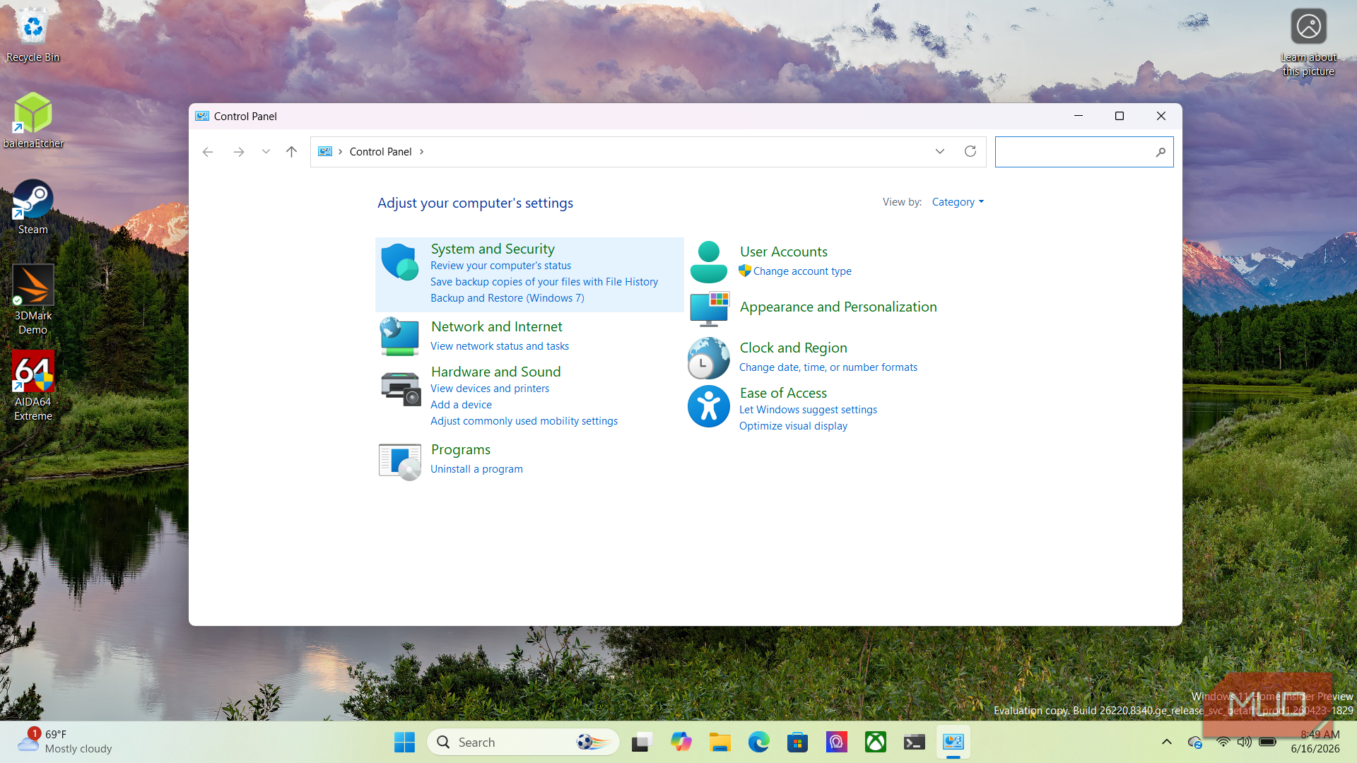Screen dimensions: 1357x763
Task: Open the System and Security shield icon
Action: (400, 262)
